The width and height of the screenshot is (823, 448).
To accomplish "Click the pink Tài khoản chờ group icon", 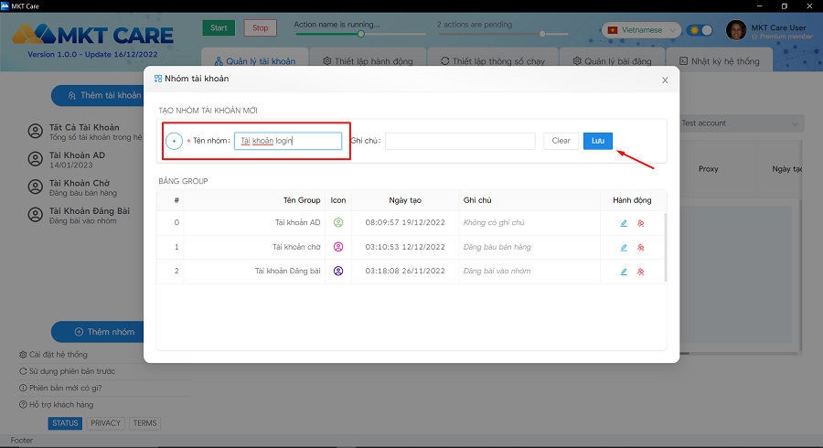I will coord(338,247).
